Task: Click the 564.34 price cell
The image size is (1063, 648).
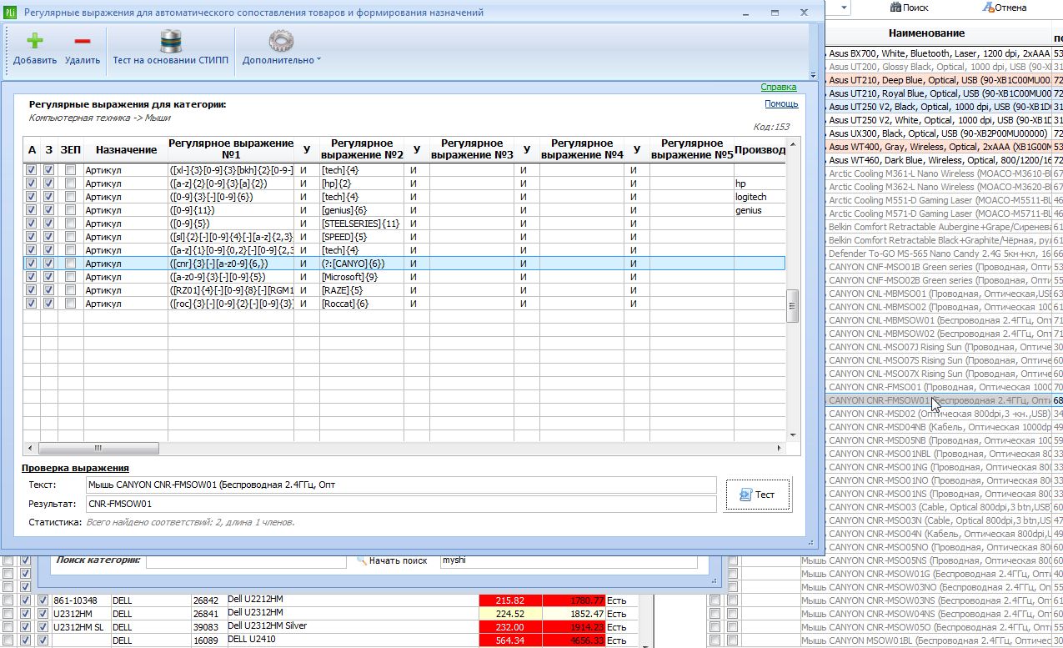Action: (x=510, y=640)
